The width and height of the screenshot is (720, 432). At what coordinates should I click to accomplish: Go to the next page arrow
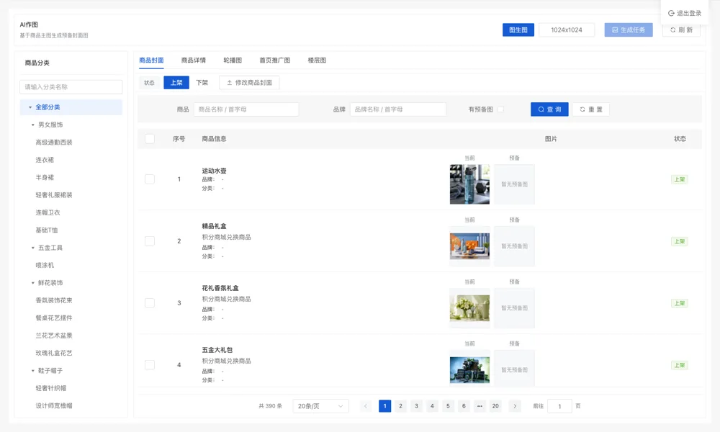[515, 406]
